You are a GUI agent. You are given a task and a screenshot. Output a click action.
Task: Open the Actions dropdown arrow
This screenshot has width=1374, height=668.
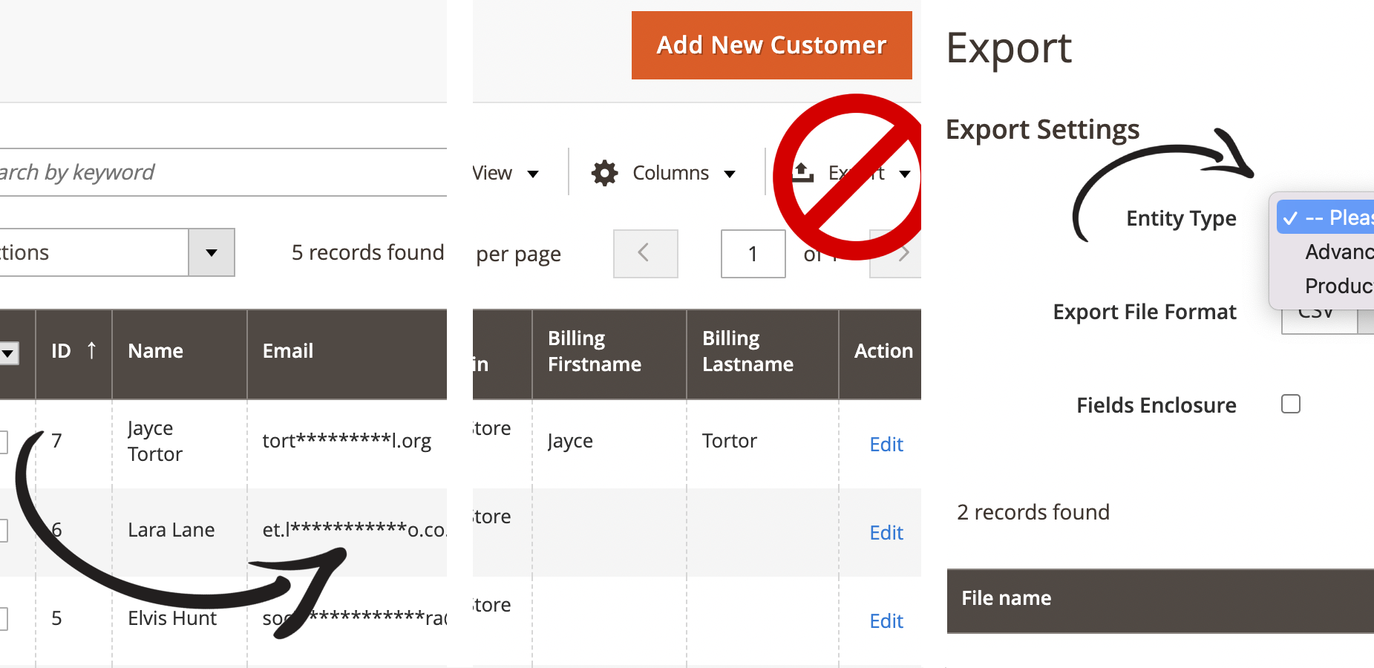212,253
